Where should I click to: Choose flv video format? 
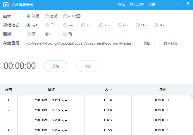coord(47,25)
